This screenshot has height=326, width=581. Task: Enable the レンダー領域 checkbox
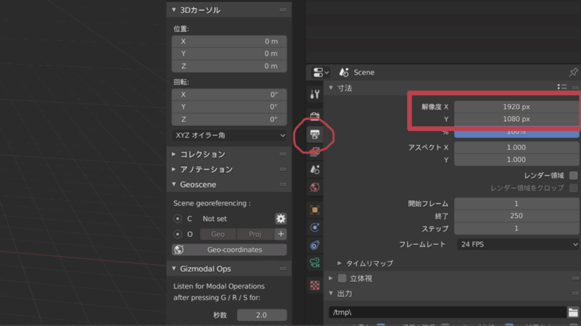[x=573, y=176]
